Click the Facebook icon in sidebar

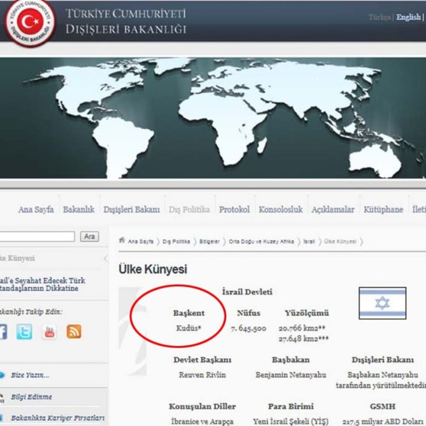3,332
